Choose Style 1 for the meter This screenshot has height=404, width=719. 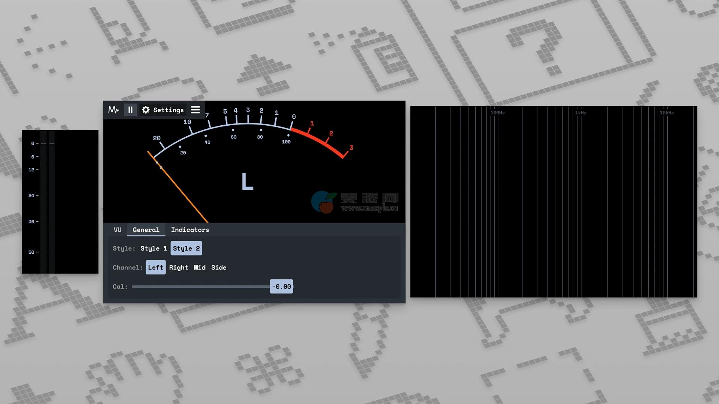(154, 248)
